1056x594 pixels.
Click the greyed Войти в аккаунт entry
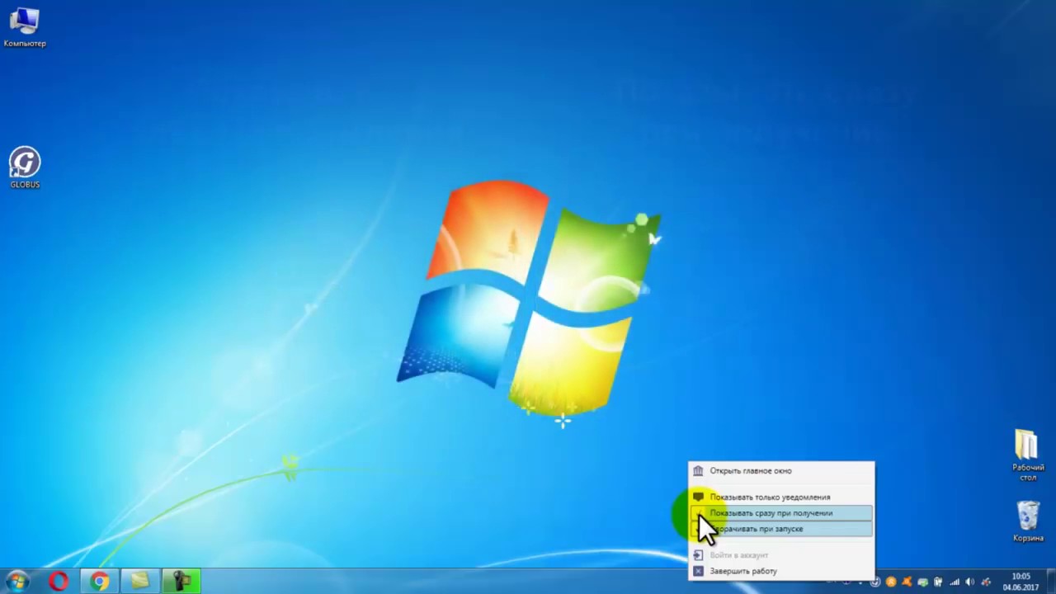point(781,555)
